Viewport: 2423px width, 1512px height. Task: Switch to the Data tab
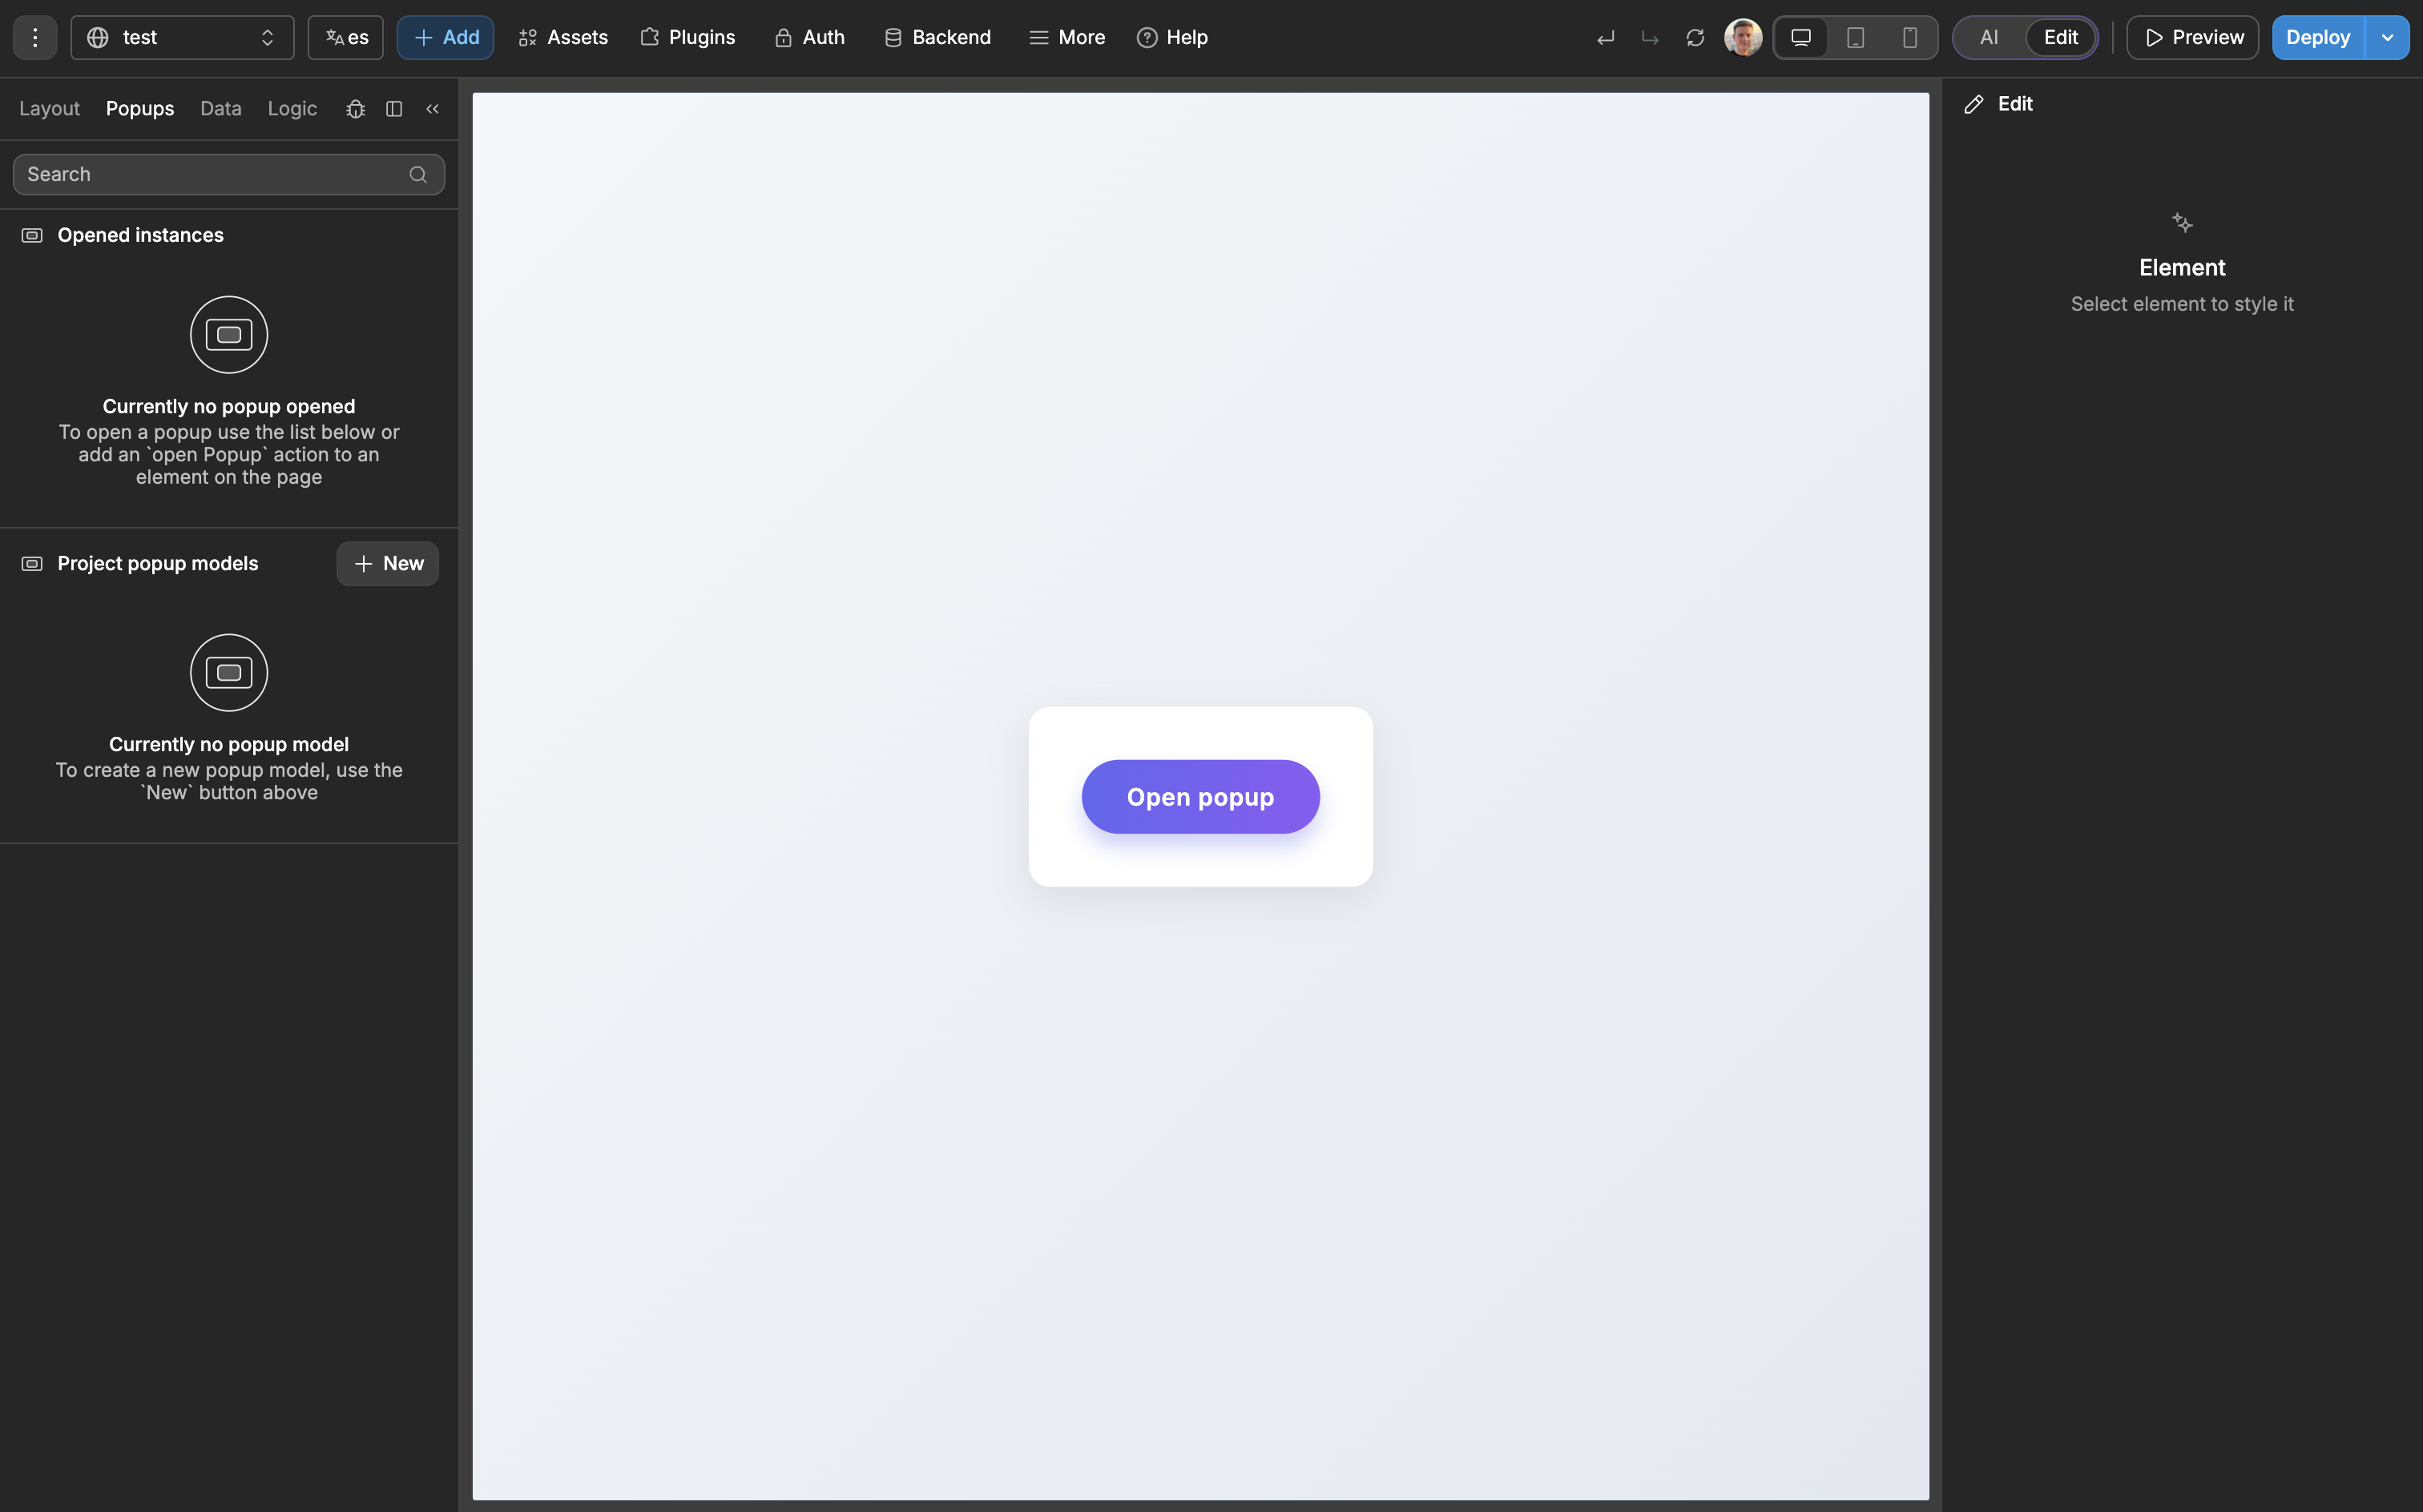(x=220, y=108)
